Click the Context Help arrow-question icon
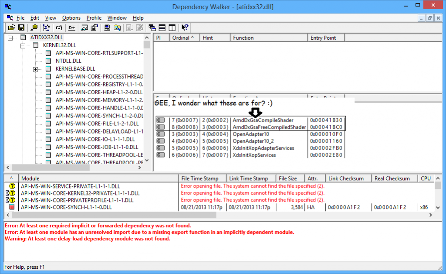The width and height of the screenshot is (446, 274). 185,27
